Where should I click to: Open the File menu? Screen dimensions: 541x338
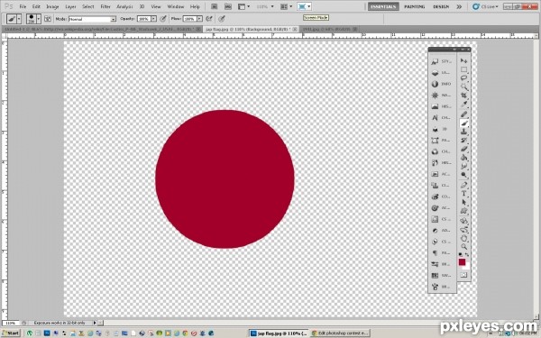tap(23, 6)
